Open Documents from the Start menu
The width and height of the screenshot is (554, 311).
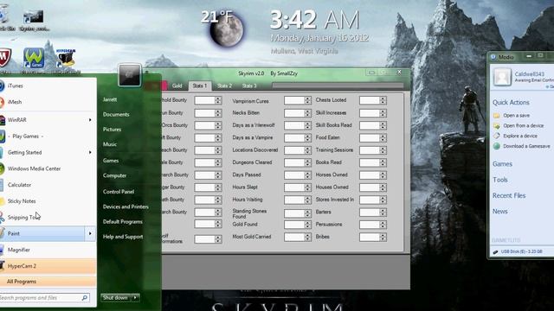pos(116,115)
